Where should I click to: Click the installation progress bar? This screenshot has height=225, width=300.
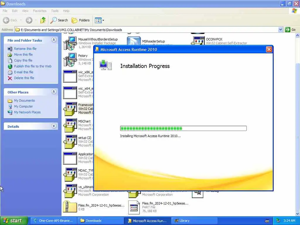click(x=183, y=128)
